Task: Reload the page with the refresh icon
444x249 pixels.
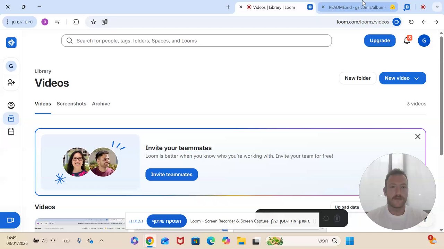Action: click(x=411, y=22)
